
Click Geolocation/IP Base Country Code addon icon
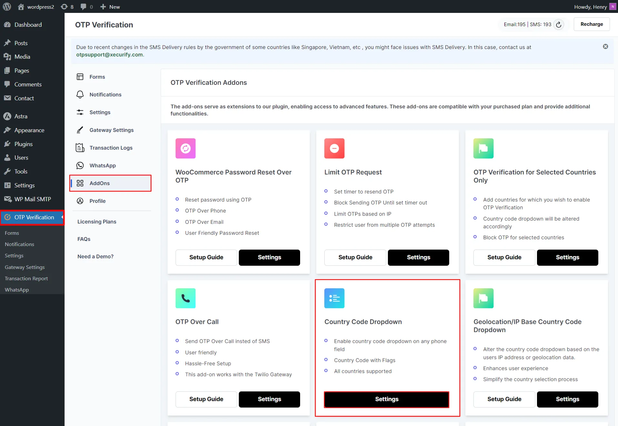483,298
